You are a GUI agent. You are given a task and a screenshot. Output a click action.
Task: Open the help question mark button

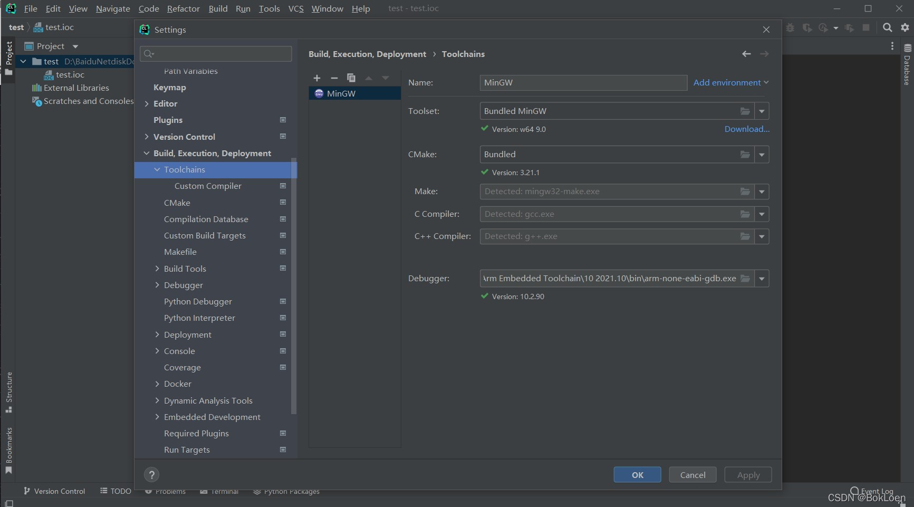tap(151, 475)
